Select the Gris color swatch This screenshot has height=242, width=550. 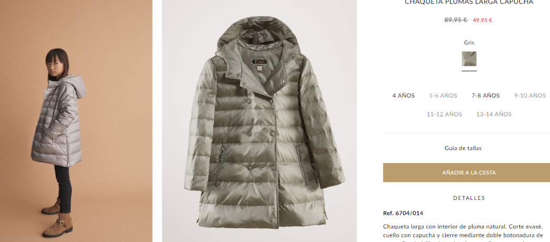(469, 59)
